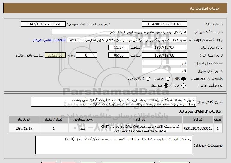Open اطلاعات تماس خریدار link
231x163 pixels.
point(49,40)
